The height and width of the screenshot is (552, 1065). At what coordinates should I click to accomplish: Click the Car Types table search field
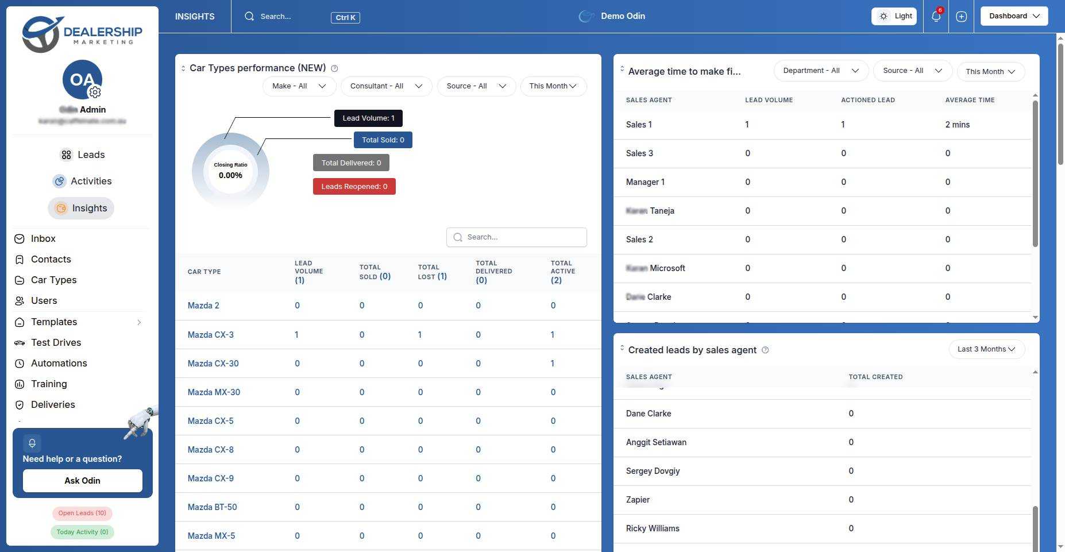click(516, 237)
